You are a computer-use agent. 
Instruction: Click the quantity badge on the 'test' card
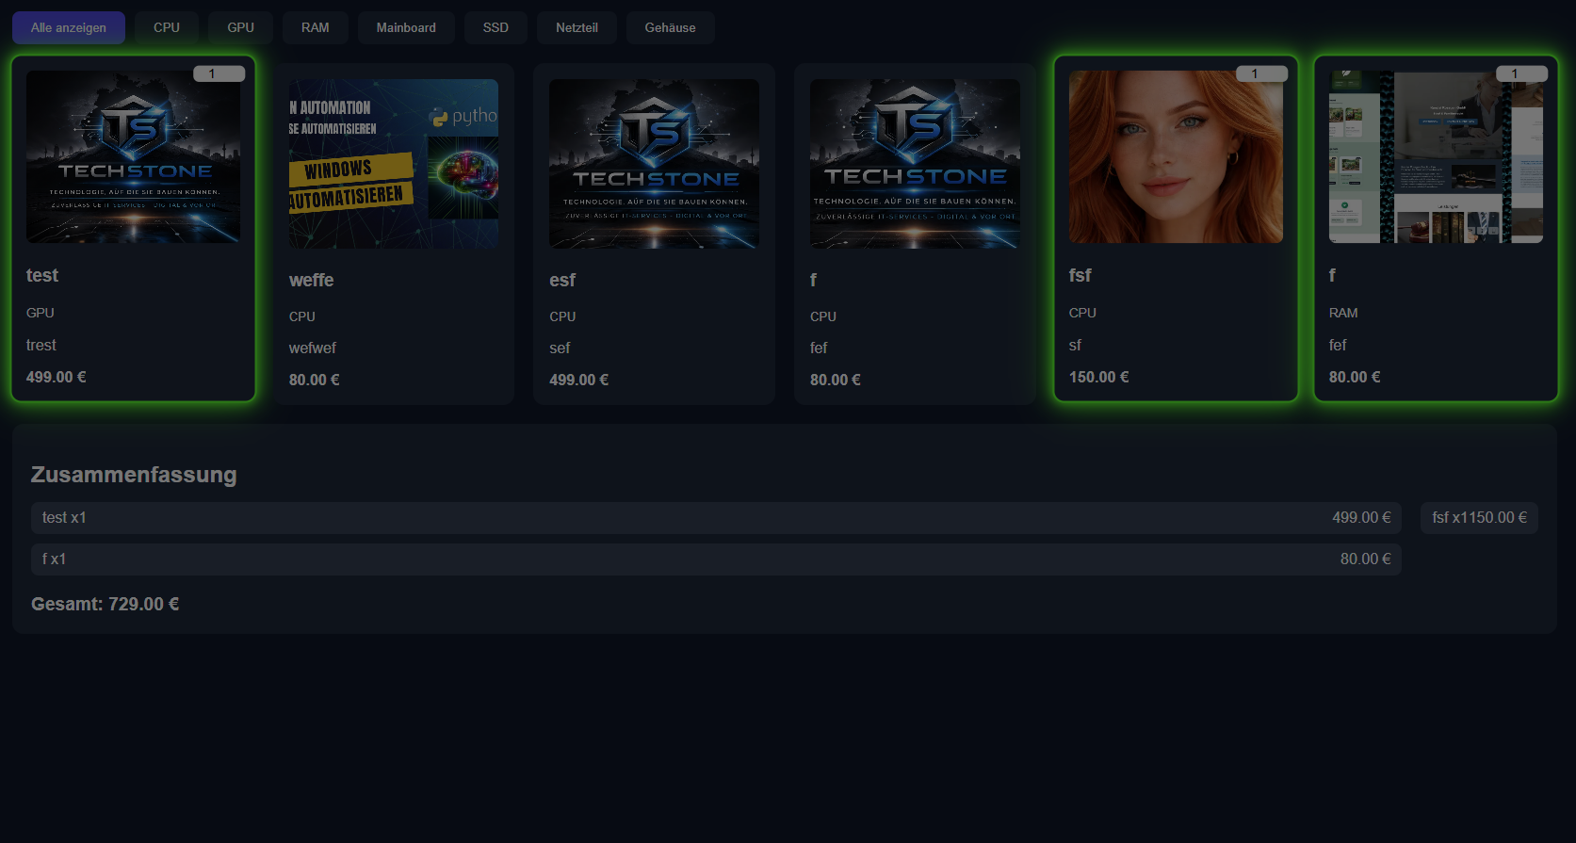219,73
